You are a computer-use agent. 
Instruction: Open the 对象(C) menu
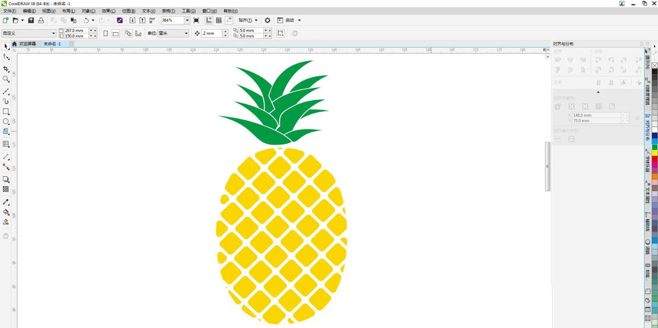coord(88,11)
